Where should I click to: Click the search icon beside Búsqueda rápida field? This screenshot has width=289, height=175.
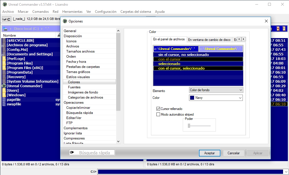72,153
